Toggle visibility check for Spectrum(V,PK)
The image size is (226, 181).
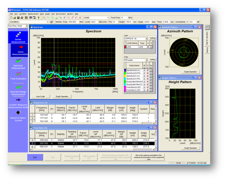click(148, 79)
